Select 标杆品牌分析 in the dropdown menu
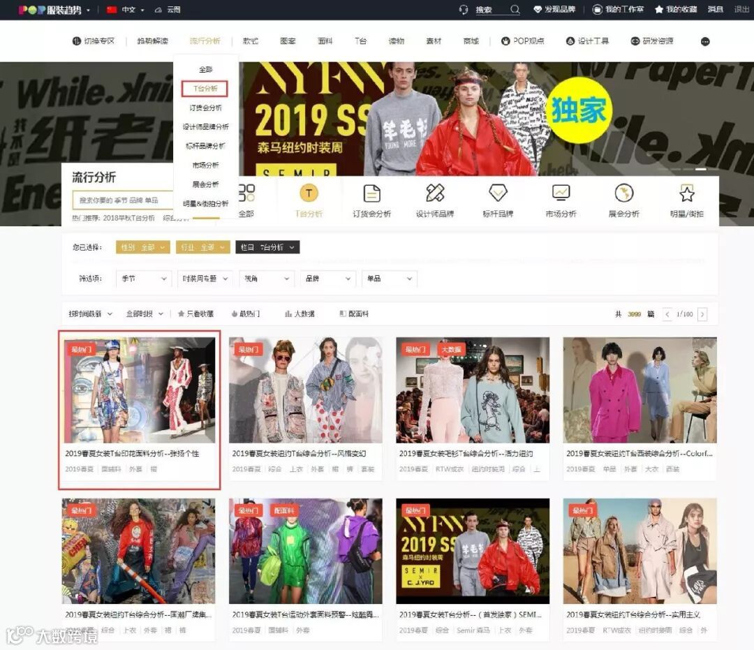Viewport: 754px width, 650px height. (x=205, y=146)
